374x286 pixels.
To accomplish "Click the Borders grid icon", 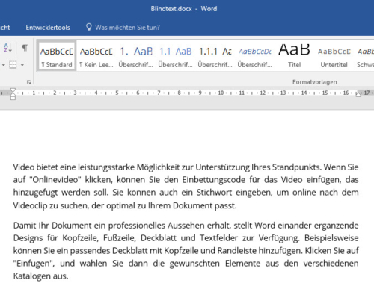I will (13, 65).
